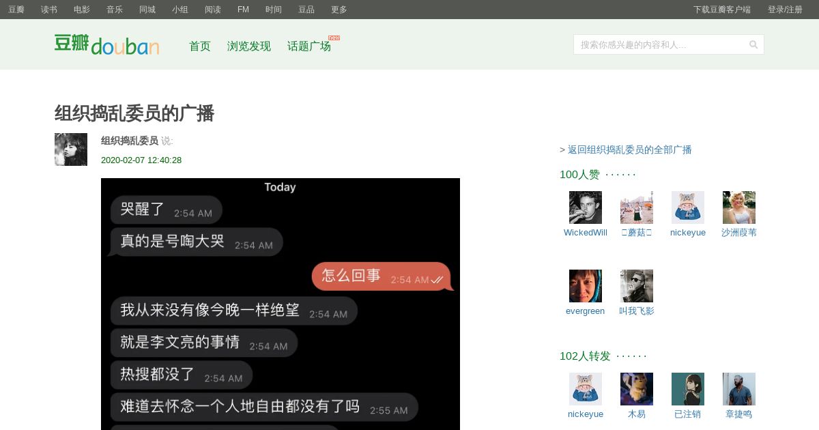Screen dimensions: 819x430
Task: Click 已注销 username link
Action: (687, 414)
